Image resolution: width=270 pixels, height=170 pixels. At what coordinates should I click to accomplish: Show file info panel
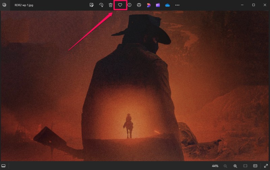pos(129,5)
